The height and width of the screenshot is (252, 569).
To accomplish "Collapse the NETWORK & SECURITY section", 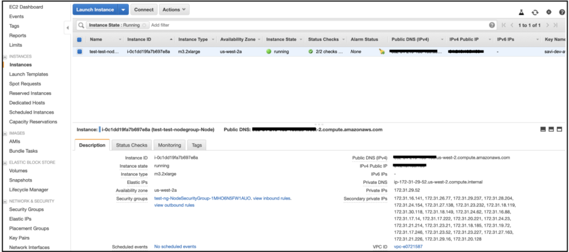I will click(5, 201).
